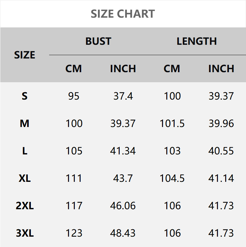Viewport: 246px width, 247px height.
Task: Click the SIZE CHART title
Action: 123,14
